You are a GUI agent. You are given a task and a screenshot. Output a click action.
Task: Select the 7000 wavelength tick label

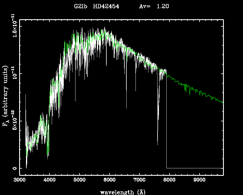pyautogui.click(x=139, y=180)
